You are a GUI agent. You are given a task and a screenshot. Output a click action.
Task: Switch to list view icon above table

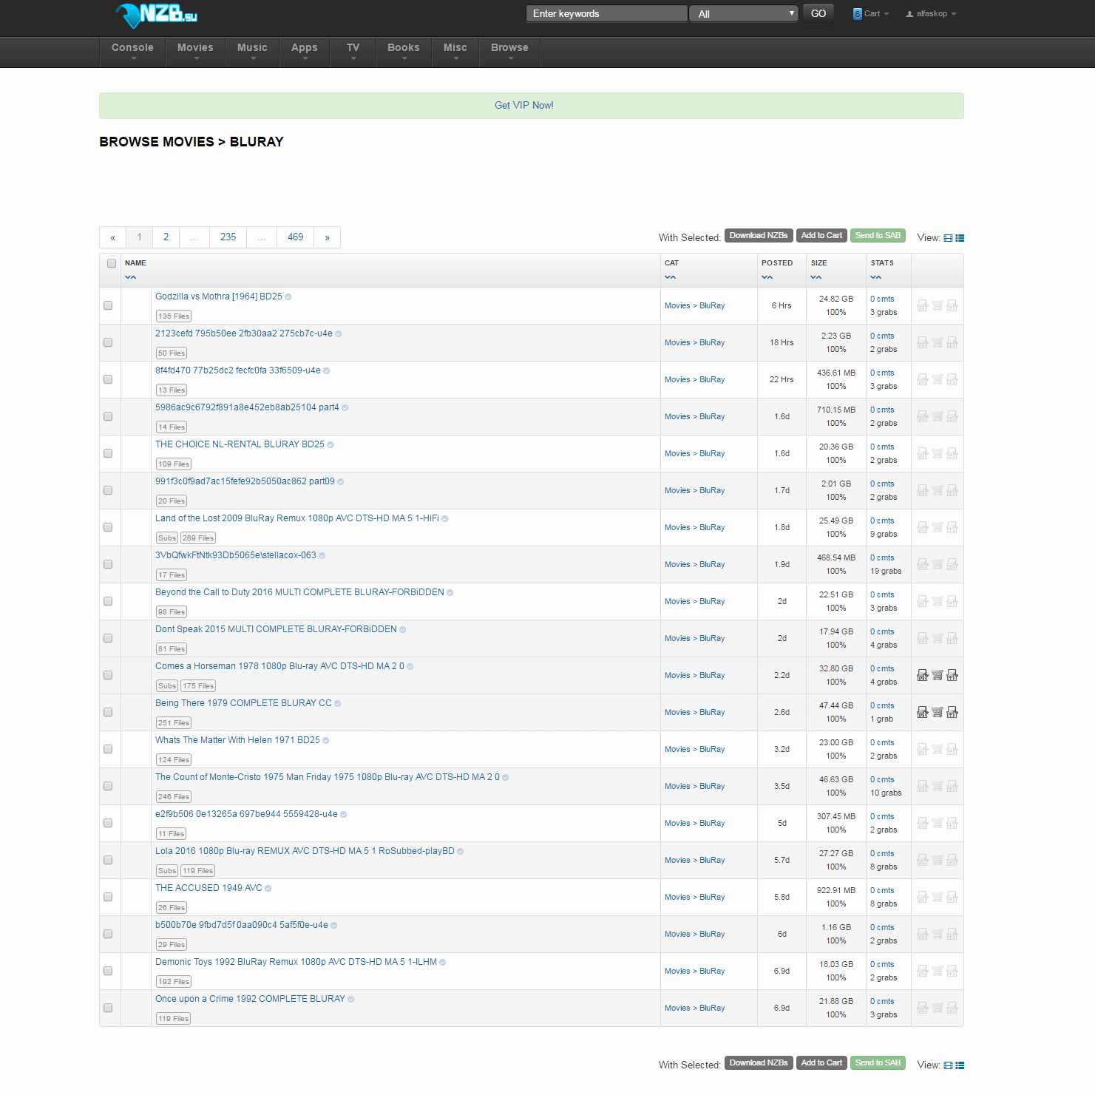[960, 238]
